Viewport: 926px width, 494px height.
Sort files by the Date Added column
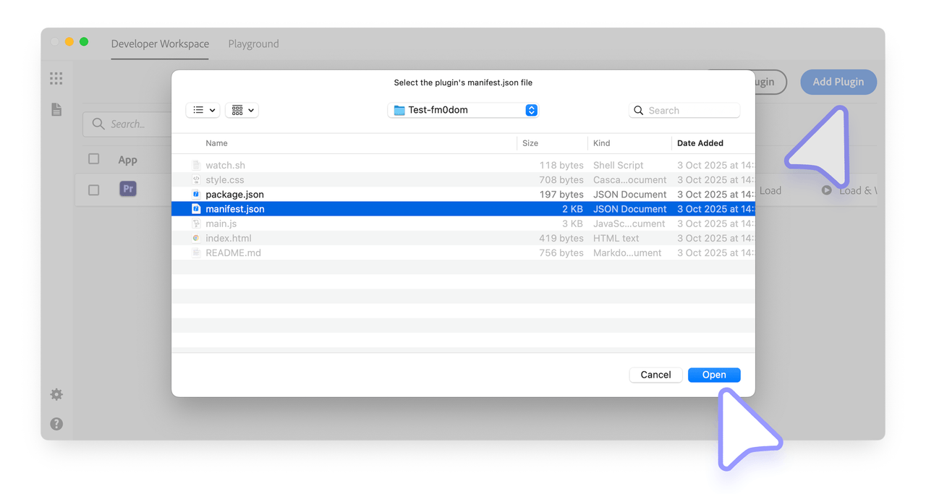pyautogui.click(x=700, y=143)
